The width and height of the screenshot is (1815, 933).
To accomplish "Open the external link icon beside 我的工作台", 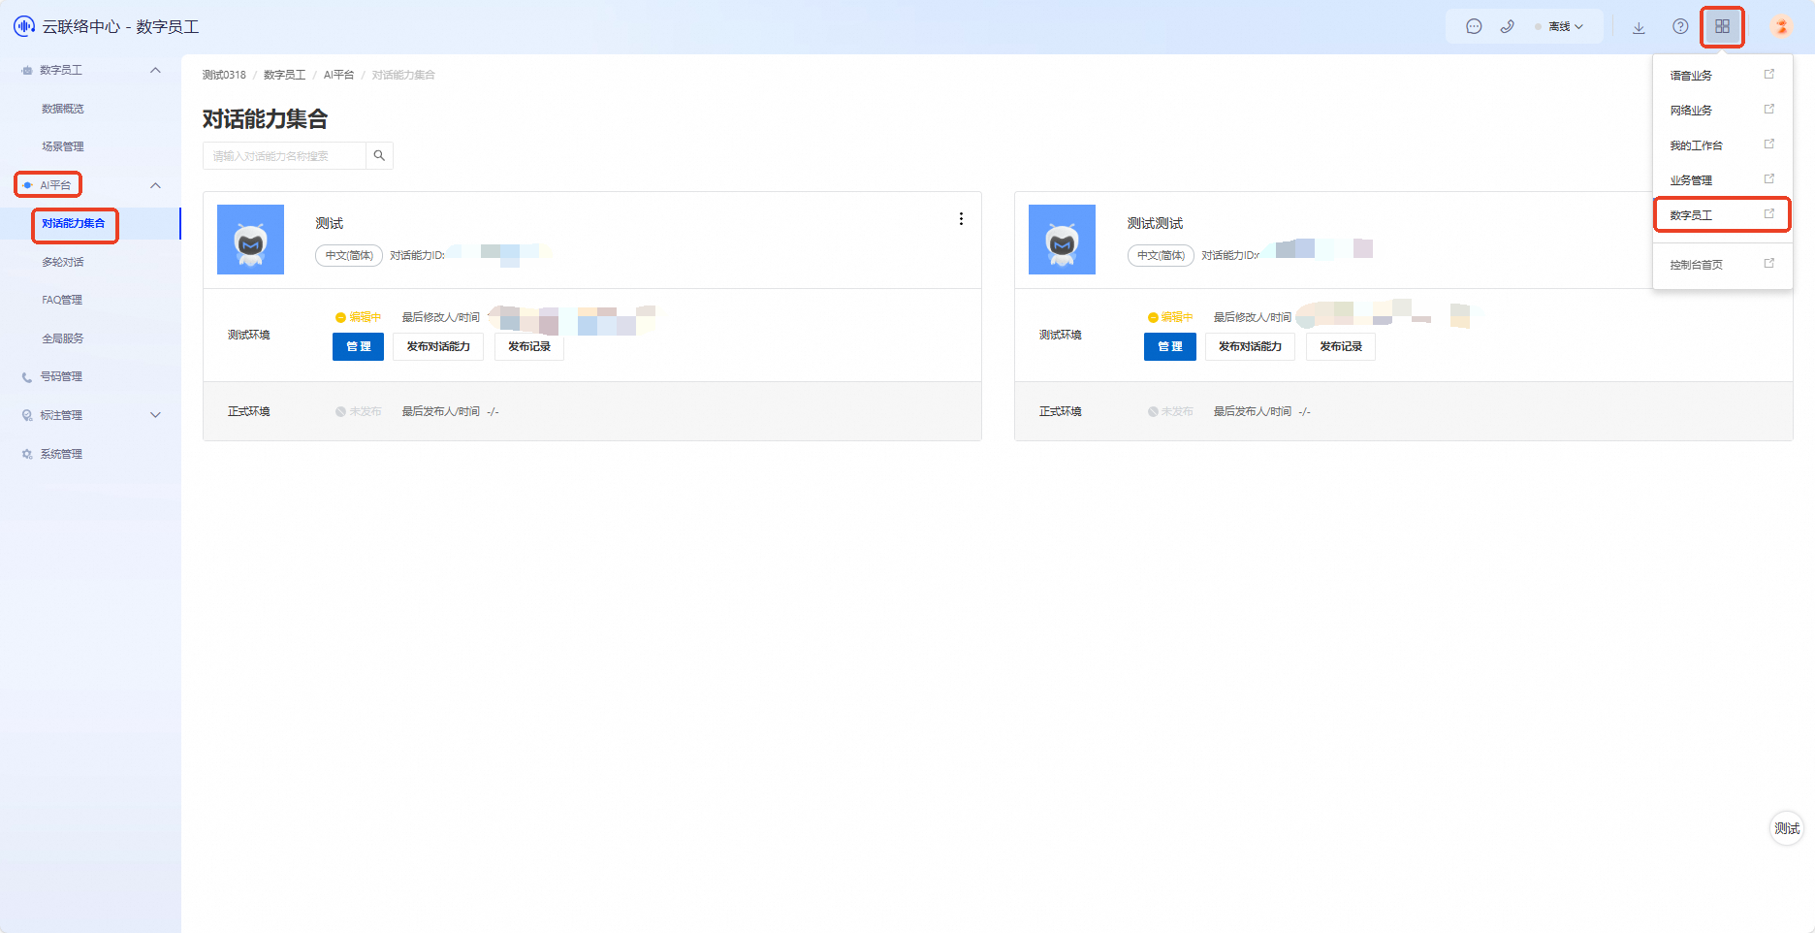I will (x=1768, y=145).
